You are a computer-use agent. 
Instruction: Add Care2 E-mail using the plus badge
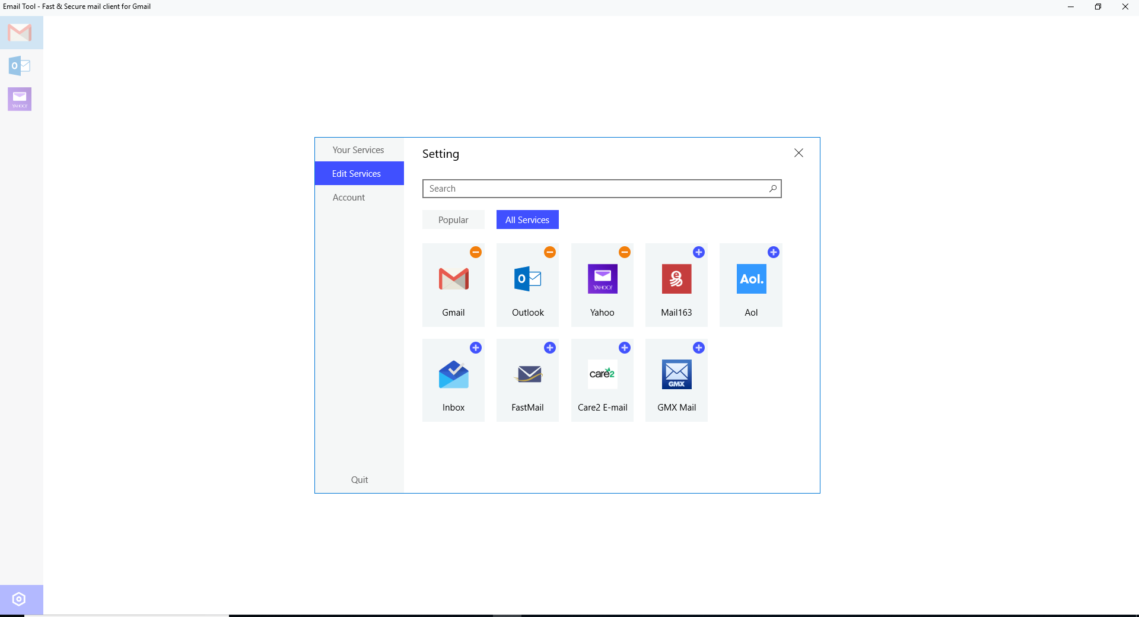[x=625, y=348]
